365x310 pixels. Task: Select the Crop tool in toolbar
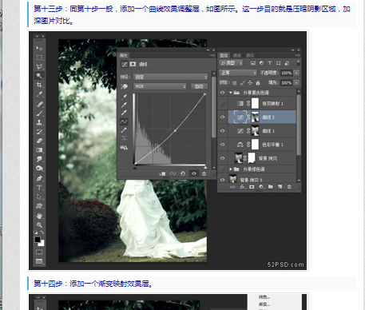[39, 85]
